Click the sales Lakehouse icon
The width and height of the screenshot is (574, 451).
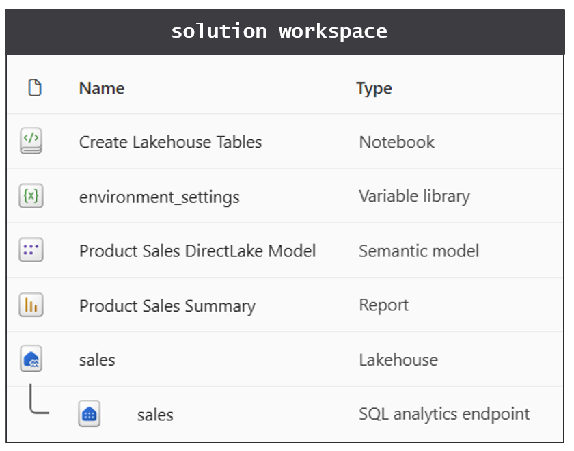[x=31, y=359]
